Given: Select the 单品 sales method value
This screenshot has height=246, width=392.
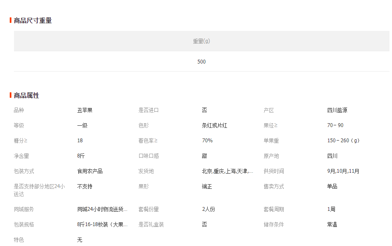Looking at the screenshot, I should pyautogui.click(x=332, y=186).
